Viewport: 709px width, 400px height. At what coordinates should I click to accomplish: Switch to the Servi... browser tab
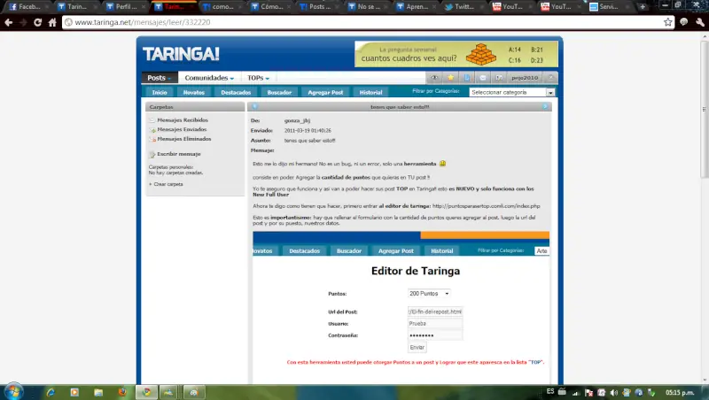(x=606, y=7)
